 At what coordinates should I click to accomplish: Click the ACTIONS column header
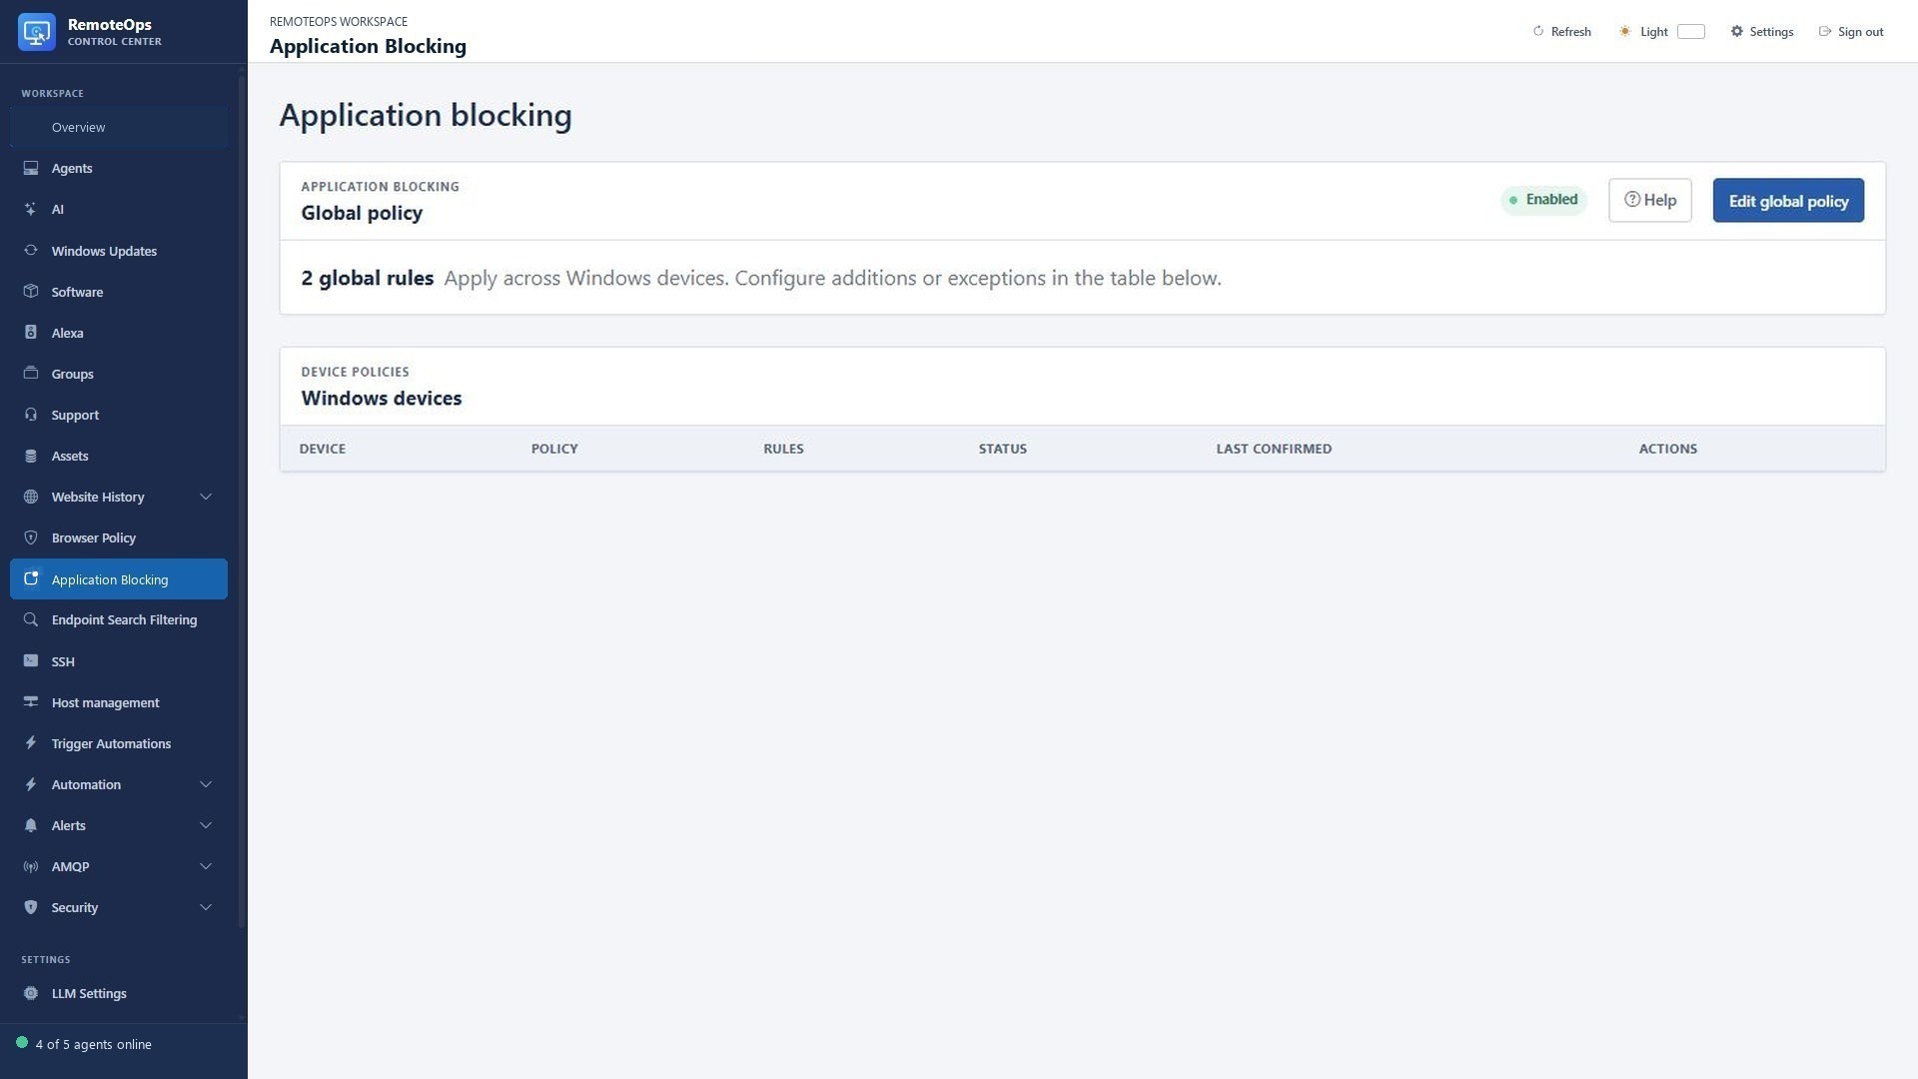pyautogui.click(x=1668, y=449)
